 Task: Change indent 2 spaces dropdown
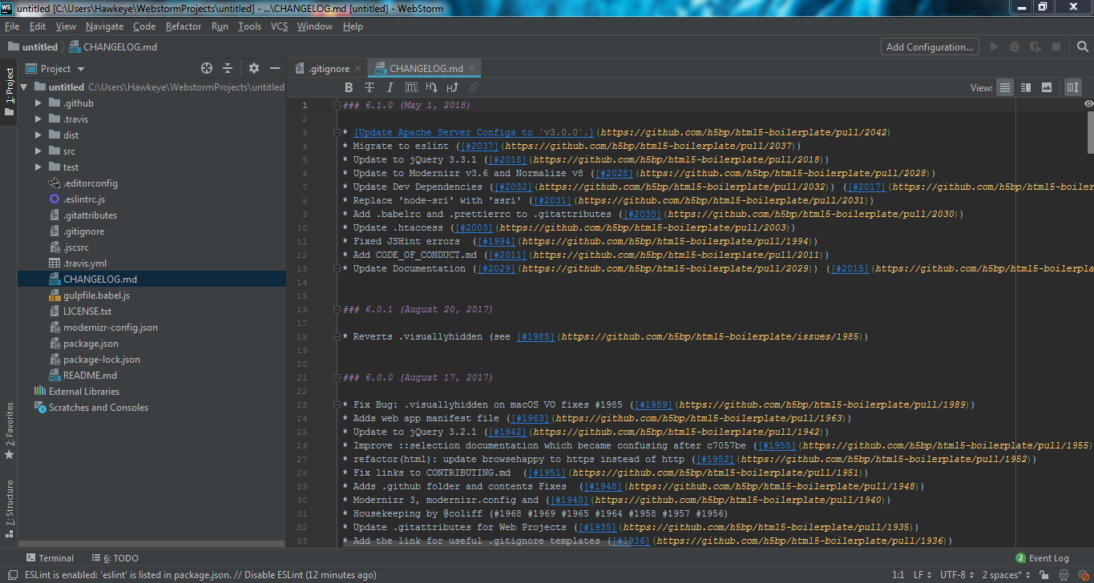coord(1007,575)
